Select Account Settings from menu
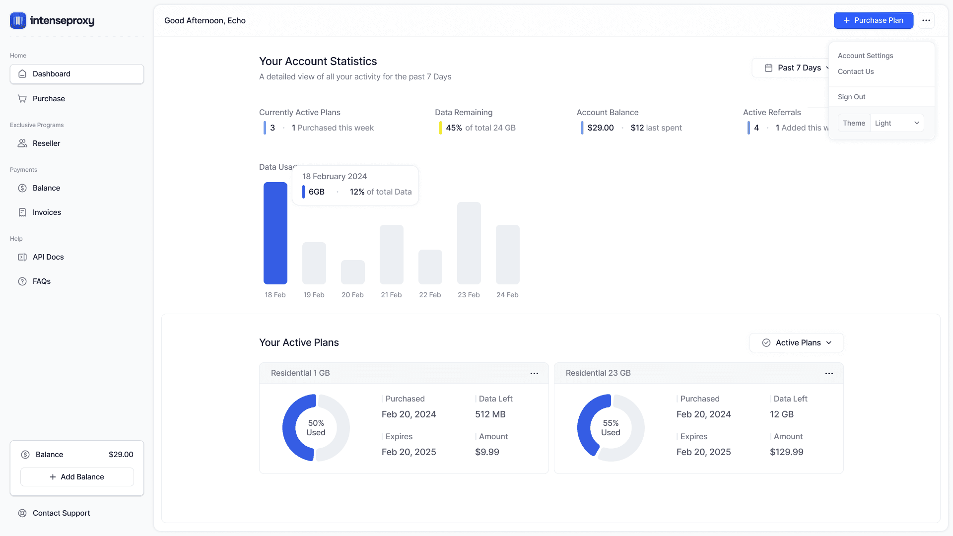The image size is (953, 536). coord(865,56)
